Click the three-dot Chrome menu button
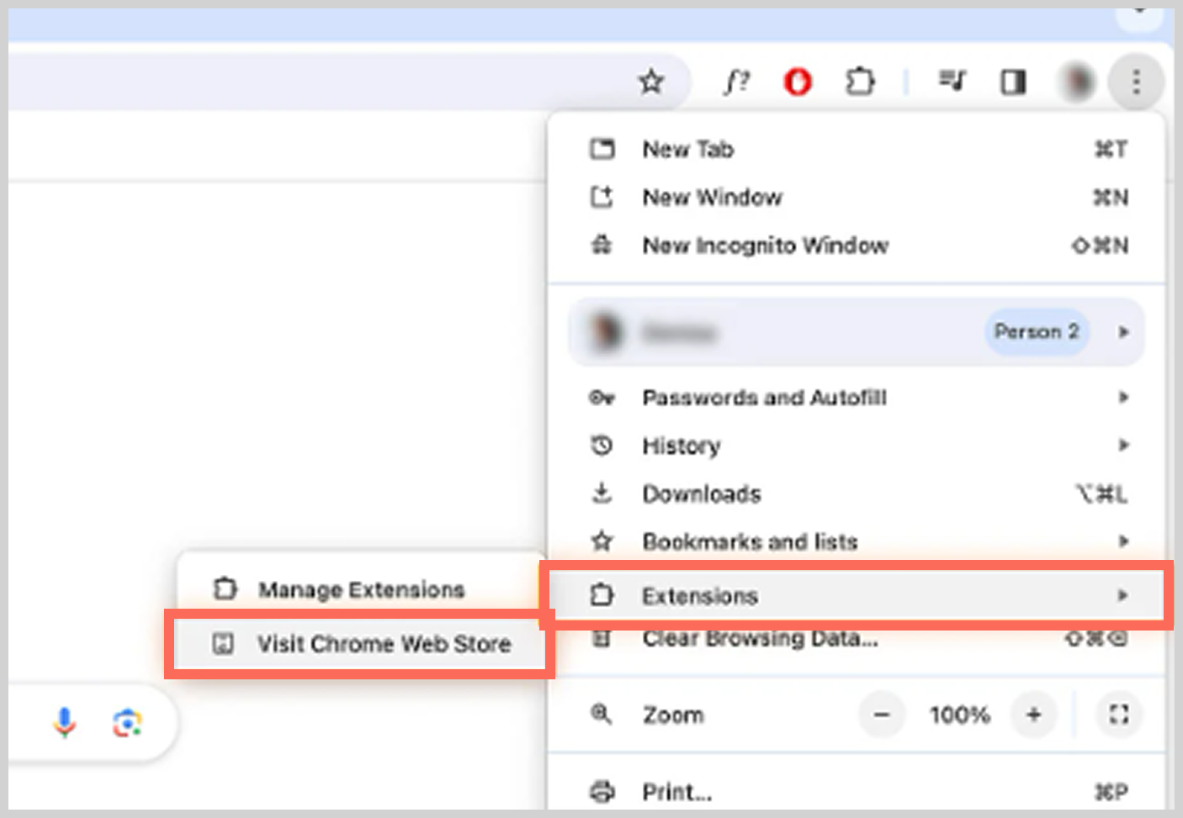 pos(1136,82)
